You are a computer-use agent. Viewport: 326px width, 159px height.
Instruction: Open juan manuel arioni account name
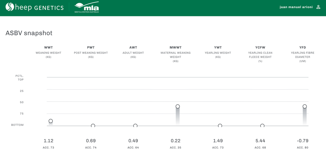tap(296, 7)
